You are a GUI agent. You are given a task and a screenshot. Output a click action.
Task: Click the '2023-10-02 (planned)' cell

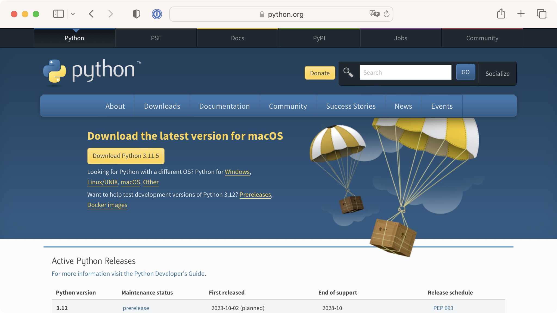(238, 308)
